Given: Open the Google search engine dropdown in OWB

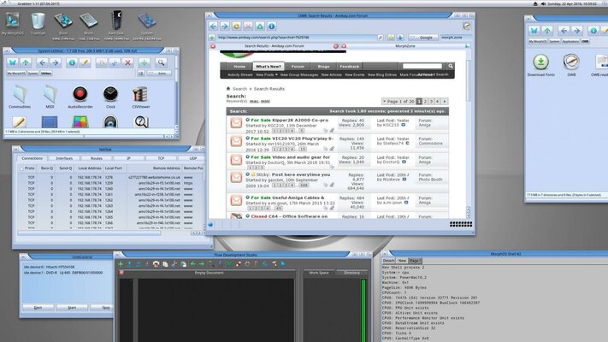Looking at the screenshot, I should (423, 38).
